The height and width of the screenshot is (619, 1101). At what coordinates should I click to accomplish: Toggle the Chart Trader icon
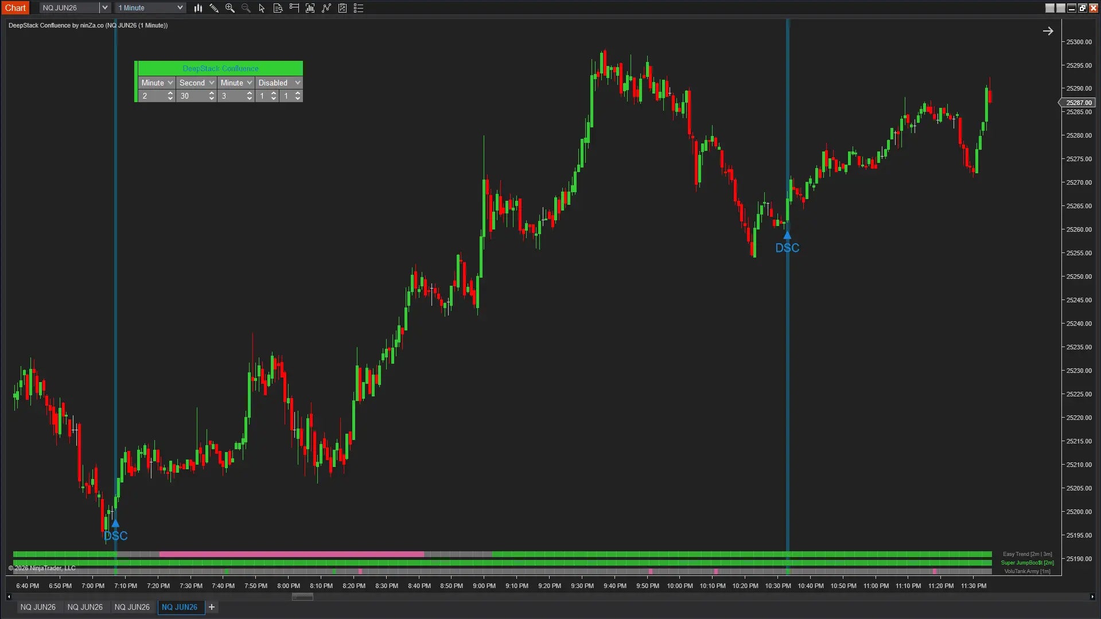pos(294,8)
